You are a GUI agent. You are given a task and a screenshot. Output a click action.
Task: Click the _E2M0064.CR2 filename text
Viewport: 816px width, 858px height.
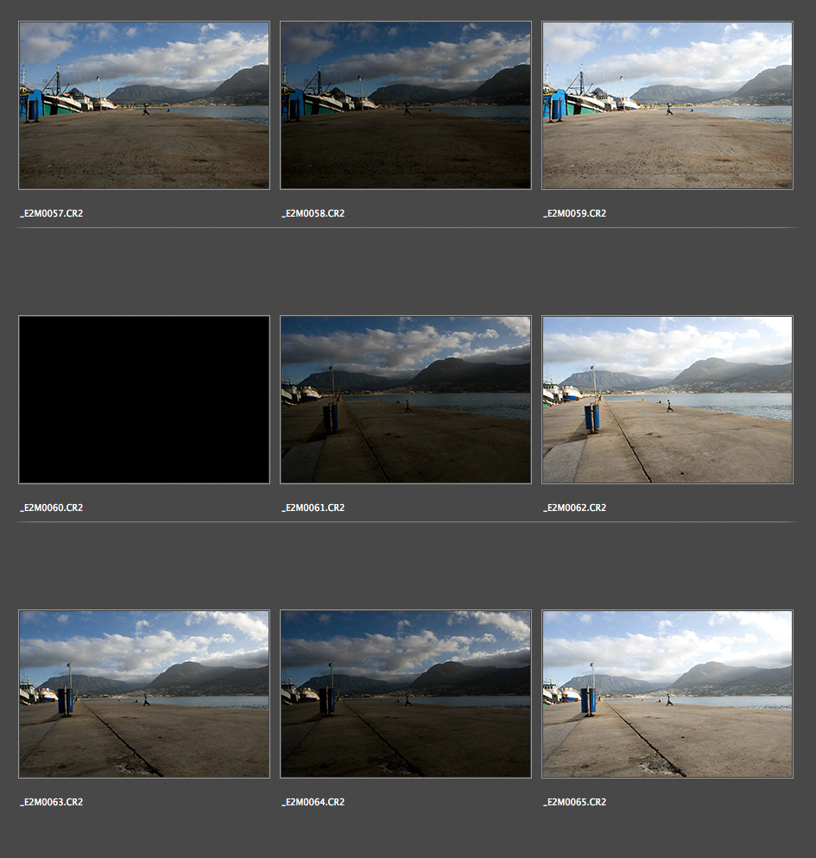(313, 802)
